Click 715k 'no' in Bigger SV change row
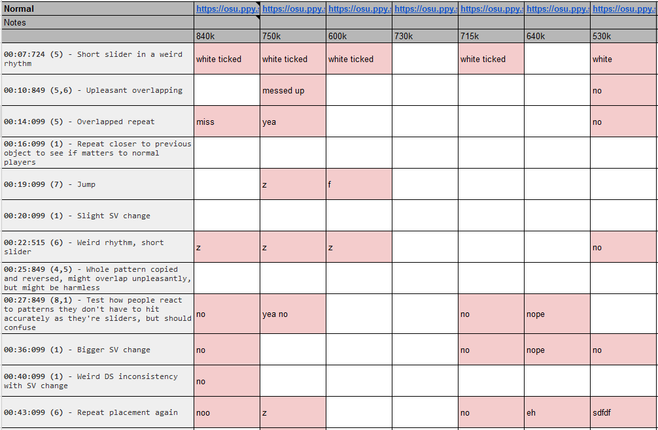The image size is (658, 430). [491, 350]
